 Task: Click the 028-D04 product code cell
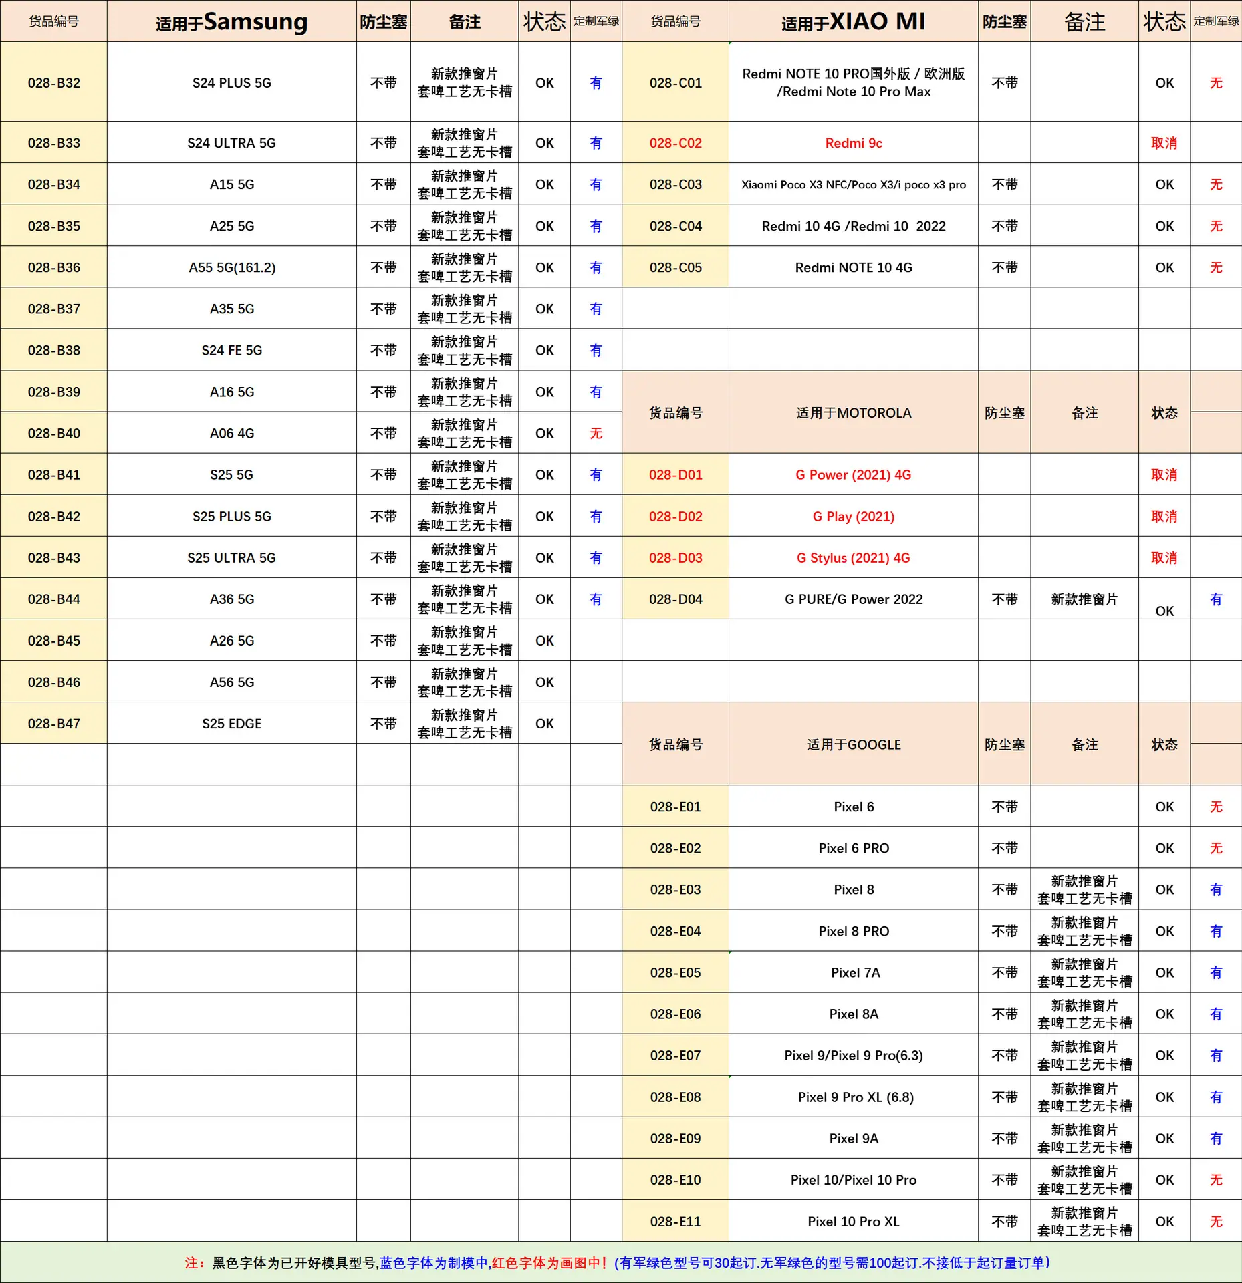coord(675,599)
